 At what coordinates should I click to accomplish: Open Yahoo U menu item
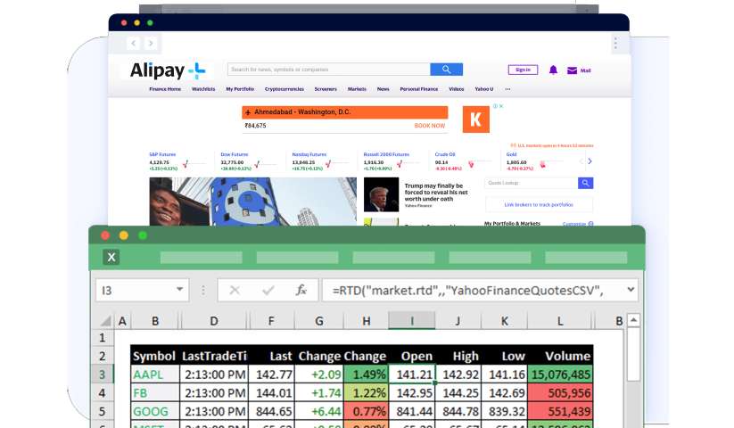[x=484, y=89]
